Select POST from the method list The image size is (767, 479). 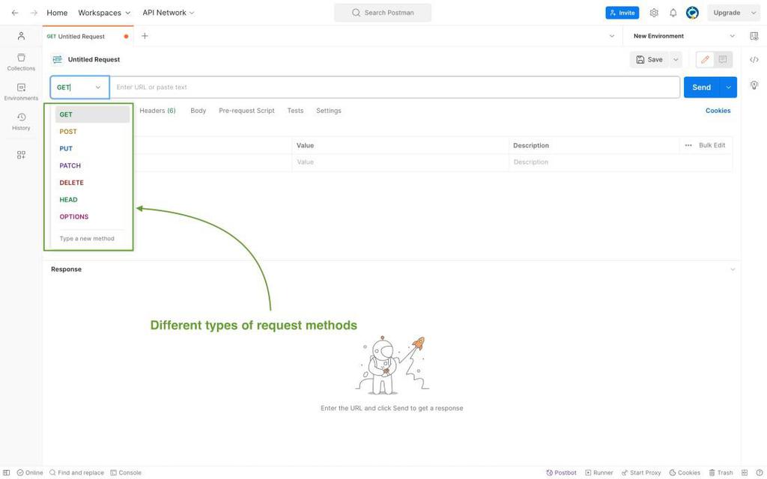[92, 132]
